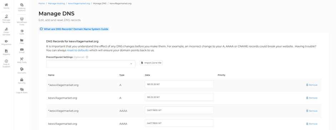Edit data field for *.kewvillagemarket.org A record
The height and width of the screenshot is (130, 336).
pyautogui.click(x=179, y=84)
